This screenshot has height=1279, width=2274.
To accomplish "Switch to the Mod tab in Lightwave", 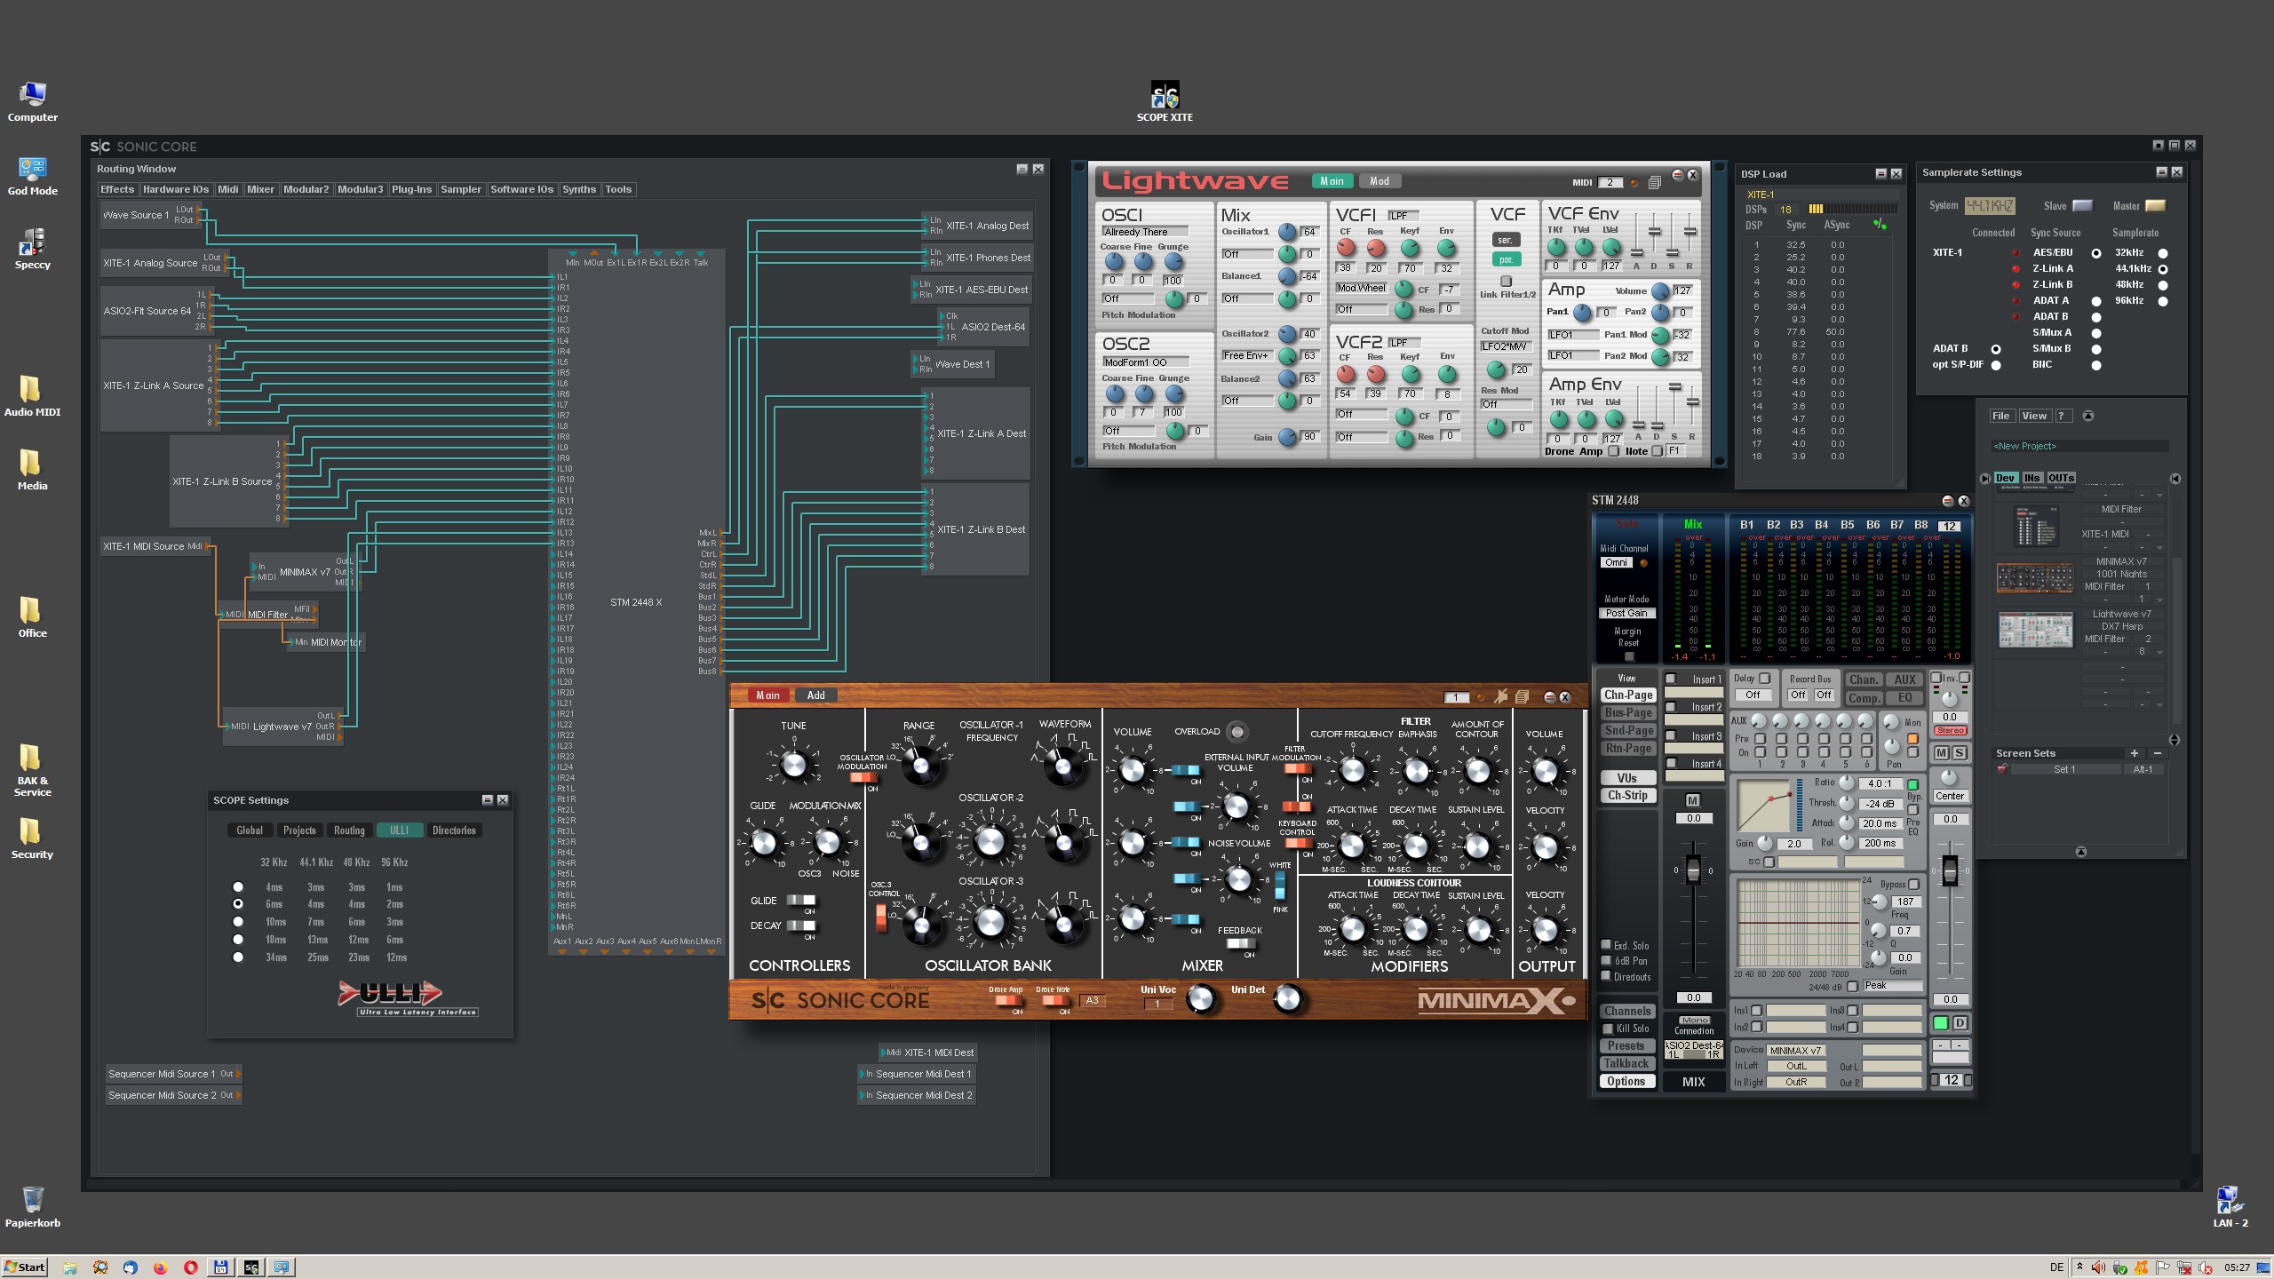I will pos(1380,180).
